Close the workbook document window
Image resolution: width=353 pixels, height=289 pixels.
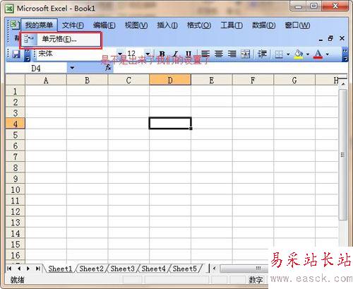click(342, 38)
